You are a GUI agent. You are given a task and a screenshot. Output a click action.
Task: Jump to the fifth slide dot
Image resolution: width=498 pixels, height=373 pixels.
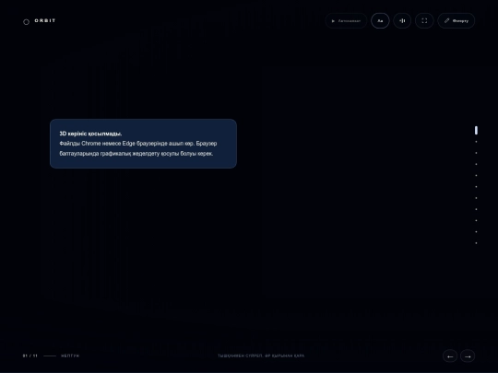click(x=476, y=175)
